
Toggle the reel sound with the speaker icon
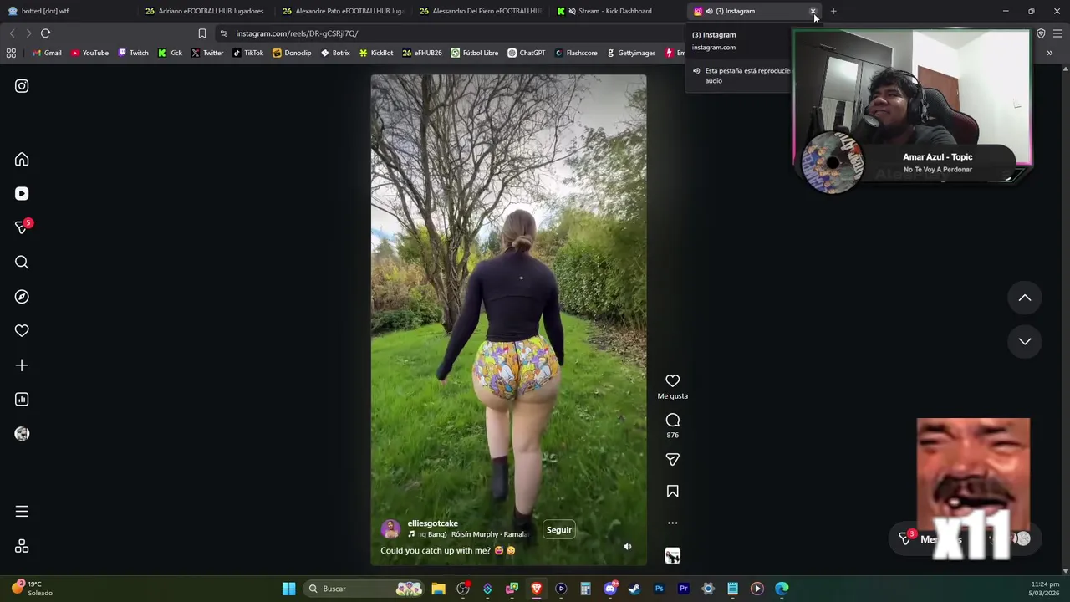pos(628,547)
